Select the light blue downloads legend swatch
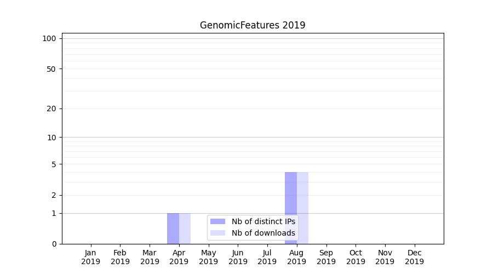 point(217,233)
